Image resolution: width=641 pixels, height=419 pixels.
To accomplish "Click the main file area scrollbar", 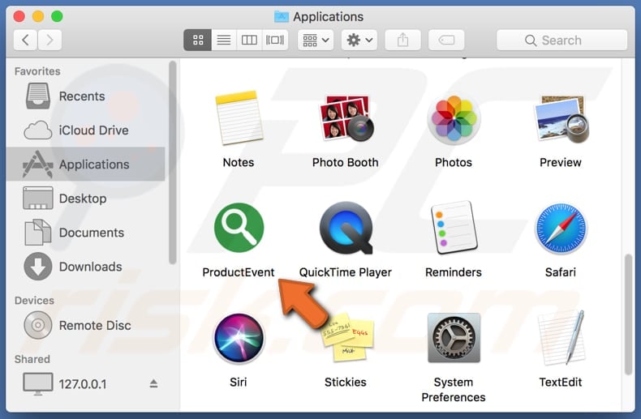I will 628,314.
